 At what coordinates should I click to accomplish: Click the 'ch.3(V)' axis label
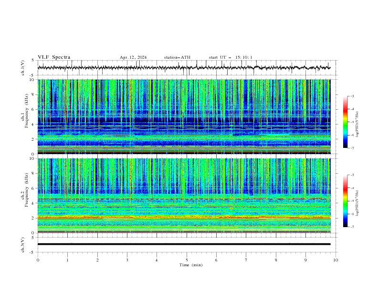point(23,245)
